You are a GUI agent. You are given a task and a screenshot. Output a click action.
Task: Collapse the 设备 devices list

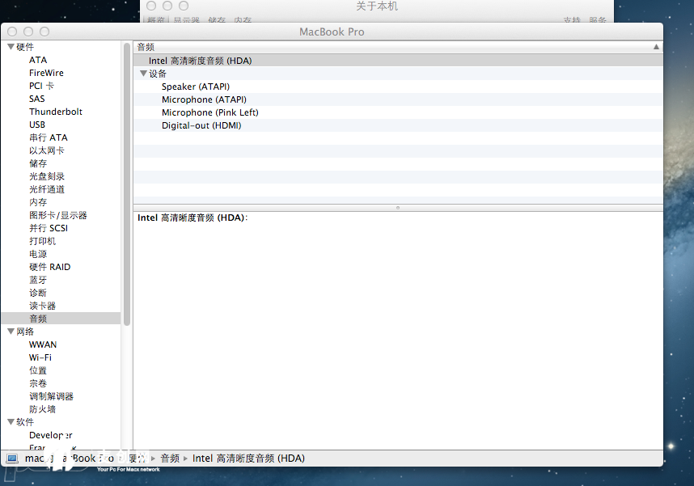[x=143, y=74]
